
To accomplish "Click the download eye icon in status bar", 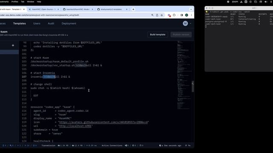I will click(73, 145).
